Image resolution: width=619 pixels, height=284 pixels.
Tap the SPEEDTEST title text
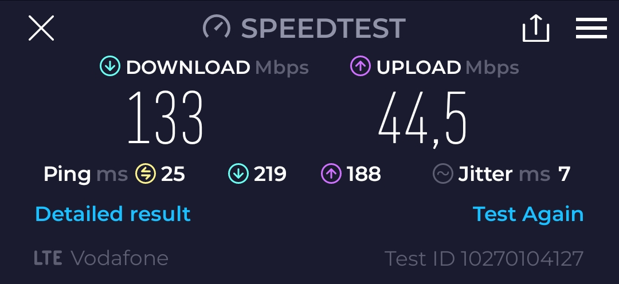click(323, 28)
